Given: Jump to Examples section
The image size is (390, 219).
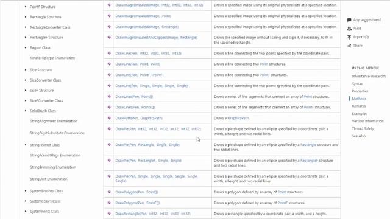Looking at the screenshot, I should click(x=359, y=114).
